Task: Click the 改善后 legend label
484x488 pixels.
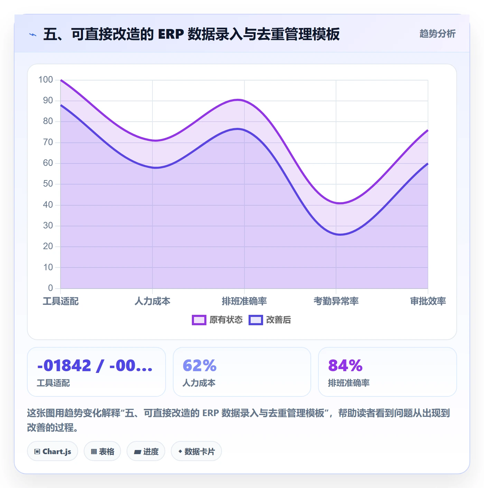Action: (279, 320)
